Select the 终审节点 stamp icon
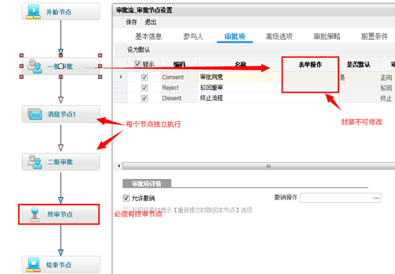 point(35,215)
